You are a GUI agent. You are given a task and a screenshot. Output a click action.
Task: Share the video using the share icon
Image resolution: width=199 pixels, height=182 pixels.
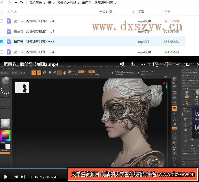pyautogui.click(x=122, y=64)
